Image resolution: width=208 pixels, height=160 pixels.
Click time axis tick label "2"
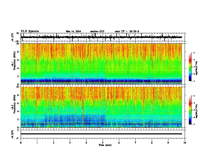(54, 143)
